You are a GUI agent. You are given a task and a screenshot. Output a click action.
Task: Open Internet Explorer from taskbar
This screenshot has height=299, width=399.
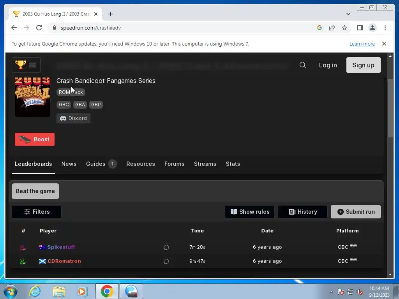click(35, 291)
